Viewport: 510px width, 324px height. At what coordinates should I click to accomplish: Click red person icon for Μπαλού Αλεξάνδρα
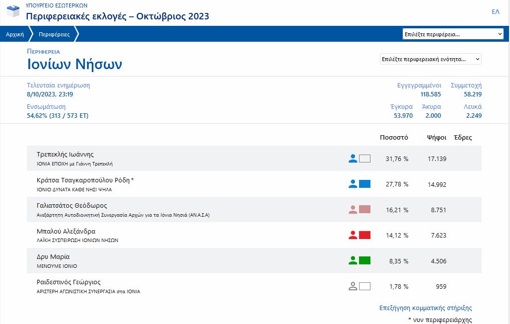click(x=353, y=235)
